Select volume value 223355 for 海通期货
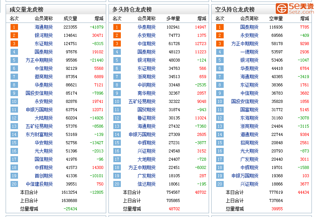The height and width of the screenshot is (217, 316). coord(70,27)
